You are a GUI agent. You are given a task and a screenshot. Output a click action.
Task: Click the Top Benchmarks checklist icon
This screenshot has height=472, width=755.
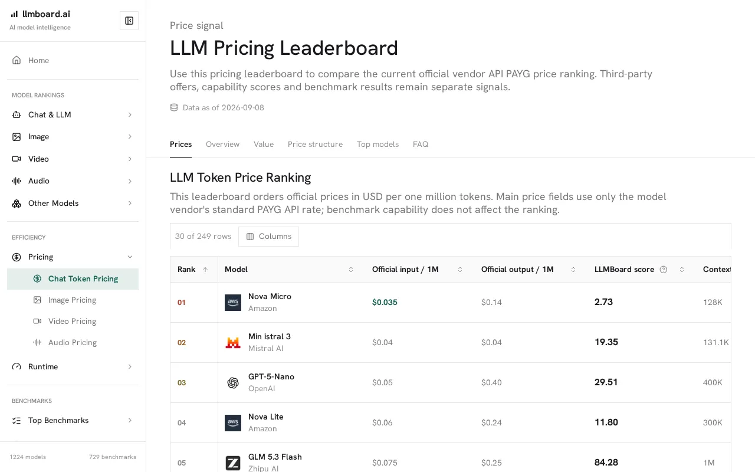pos(17,420)
